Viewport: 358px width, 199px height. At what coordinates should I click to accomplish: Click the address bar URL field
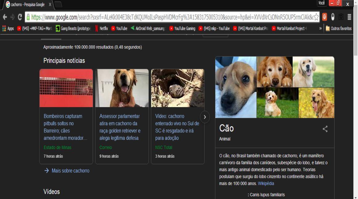[x=173, y=17]
